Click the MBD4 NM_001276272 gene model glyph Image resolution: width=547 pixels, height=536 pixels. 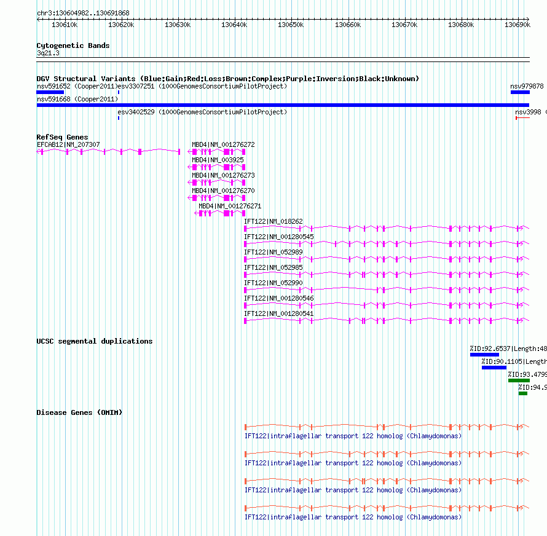tap(216, 151)
